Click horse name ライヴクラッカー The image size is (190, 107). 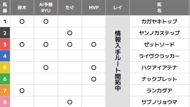click(x=159, y=56)
